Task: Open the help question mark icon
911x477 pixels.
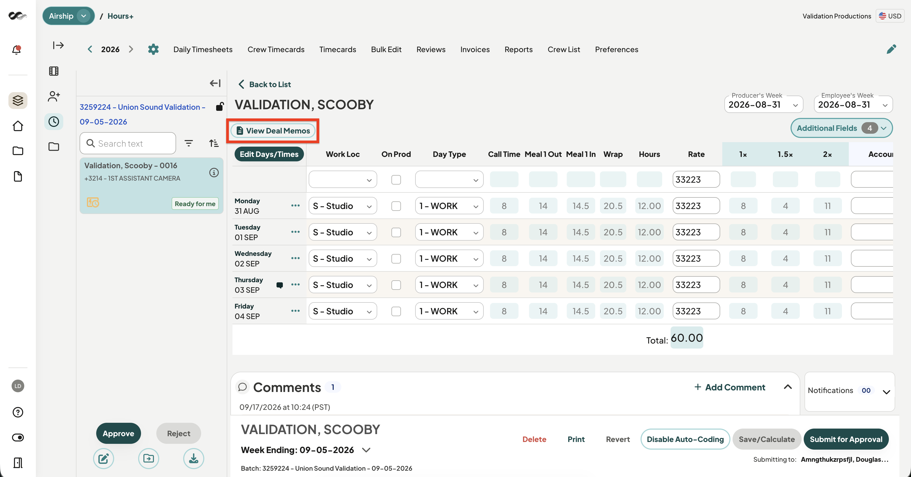Action: [x=18, y=412]
